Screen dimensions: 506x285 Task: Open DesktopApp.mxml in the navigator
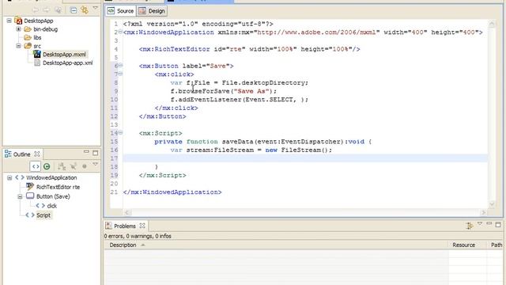coord(64,55)
